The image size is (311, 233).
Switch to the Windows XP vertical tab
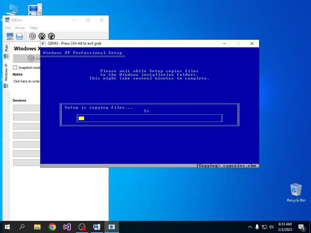pyautogui.click(x=6, y=75)
